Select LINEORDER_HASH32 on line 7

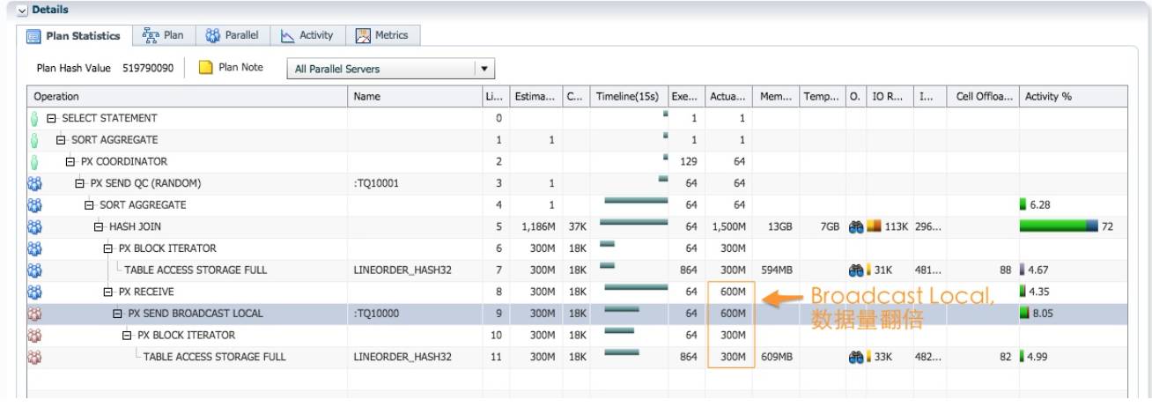[402, 270]
